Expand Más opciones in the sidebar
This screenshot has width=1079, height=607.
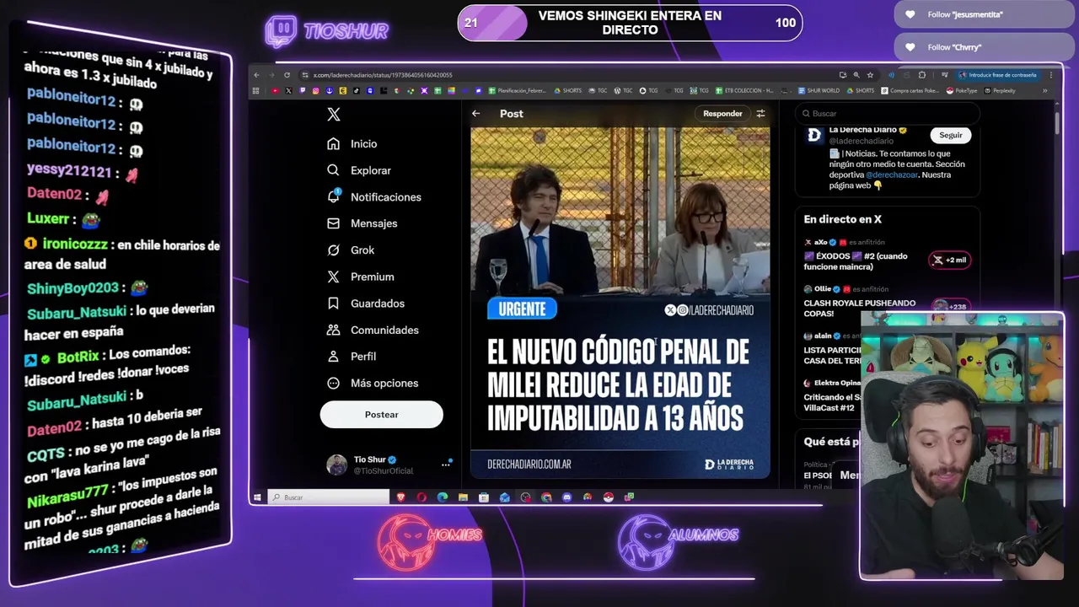click(373, 383)
